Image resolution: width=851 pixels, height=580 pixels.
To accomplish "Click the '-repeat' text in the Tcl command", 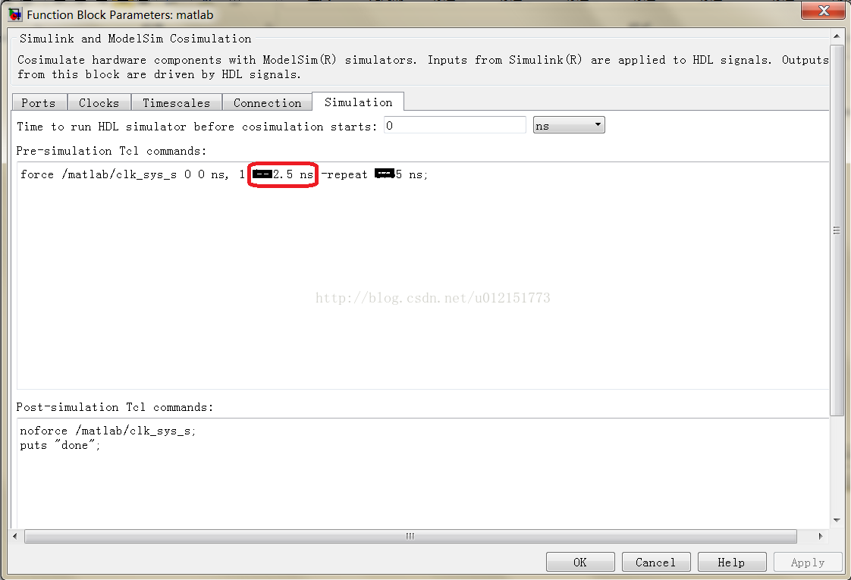I will pyautogui.click(x=344, y=174).
